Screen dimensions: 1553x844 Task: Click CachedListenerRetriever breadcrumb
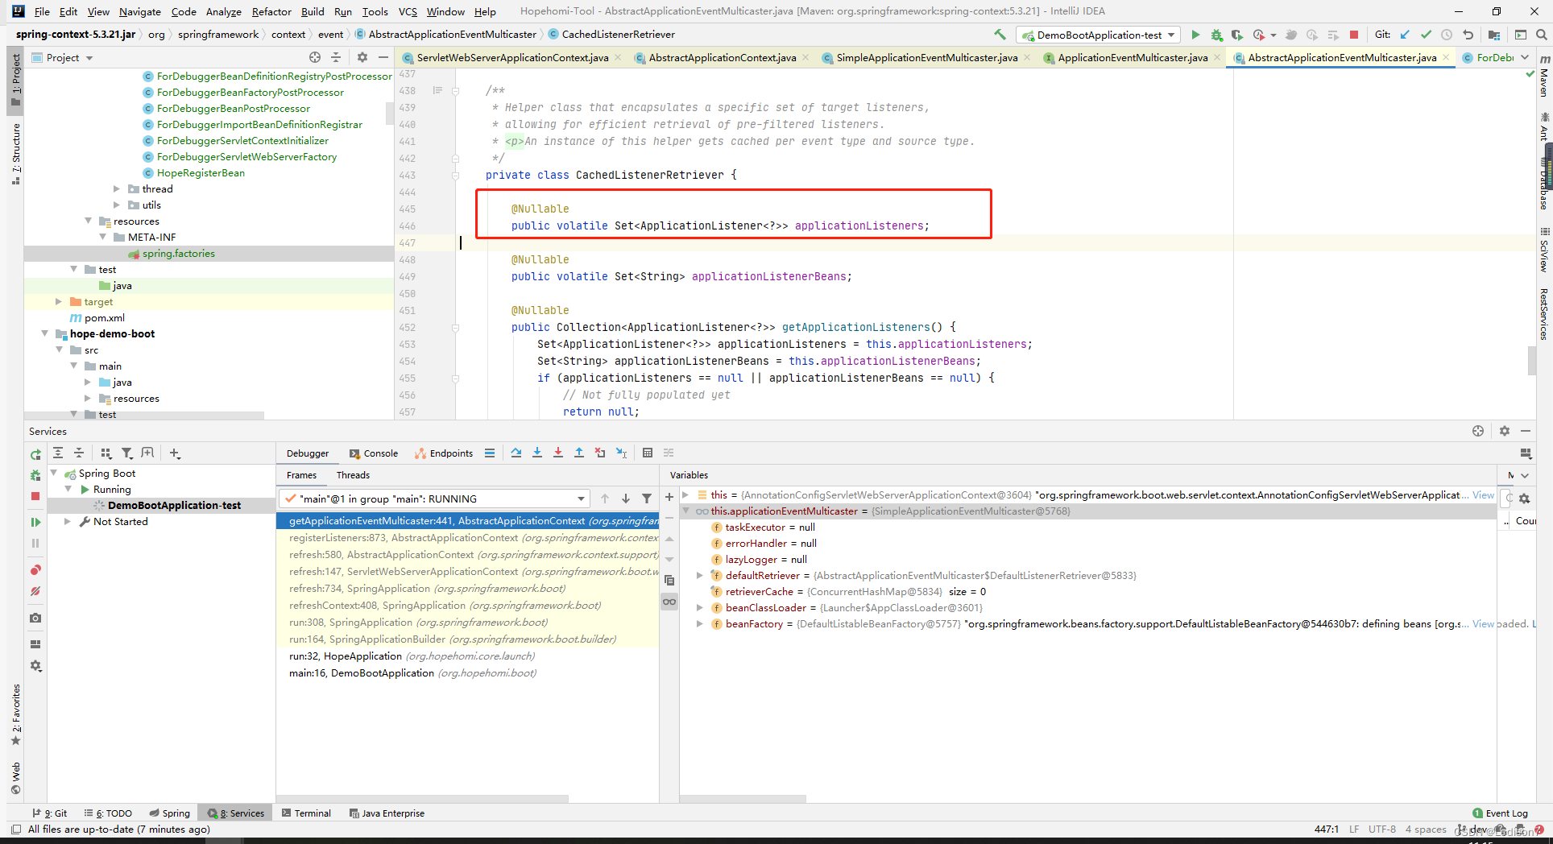611,34
